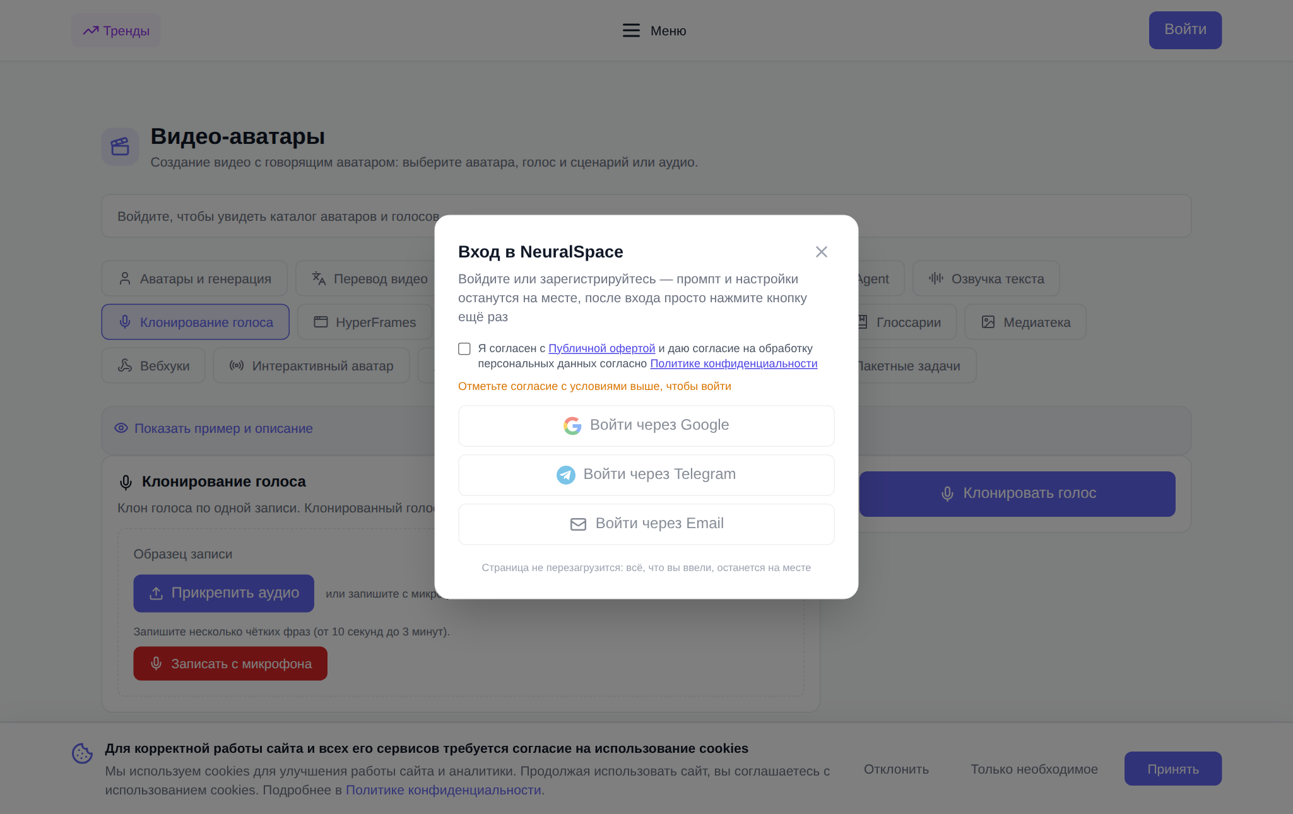Choose the Email envelope sign-in option
The width and height of the screenshot is (1293, 814).
click(x=646, y=524)
